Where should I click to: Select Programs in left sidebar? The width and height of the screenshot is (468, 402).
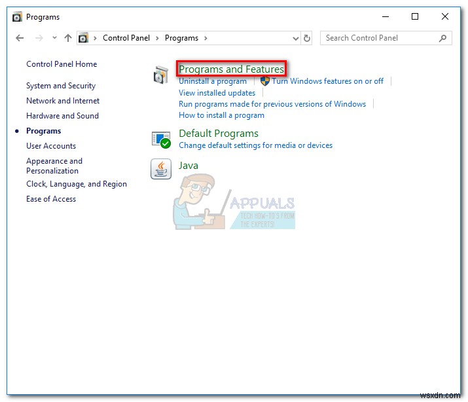point(44,131)
